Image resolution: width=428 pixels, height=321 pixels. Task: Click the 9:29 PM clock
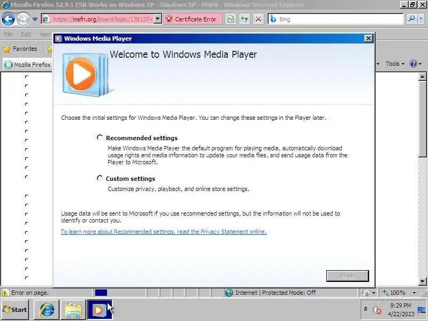tap(400, 305)
